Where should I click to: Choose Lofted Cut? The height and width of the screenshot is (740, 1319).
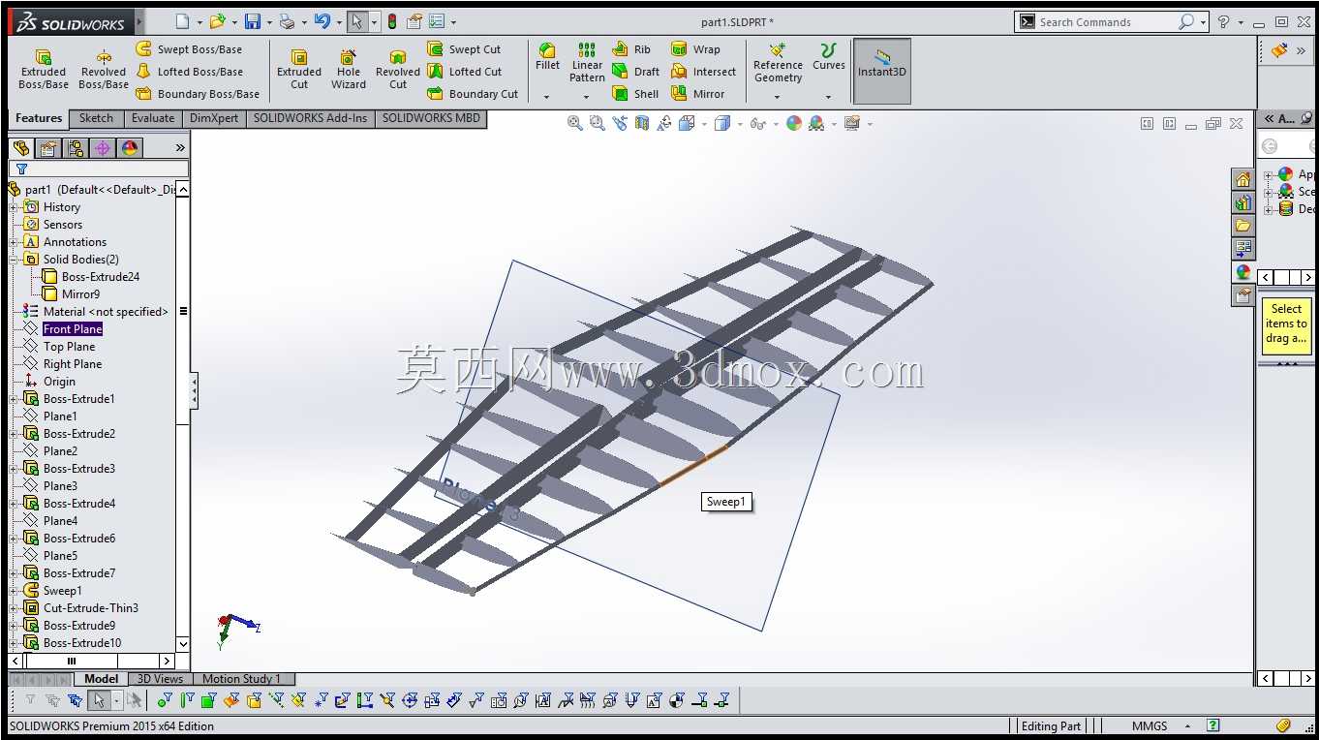pyautogui.click(x=464, y=72)
